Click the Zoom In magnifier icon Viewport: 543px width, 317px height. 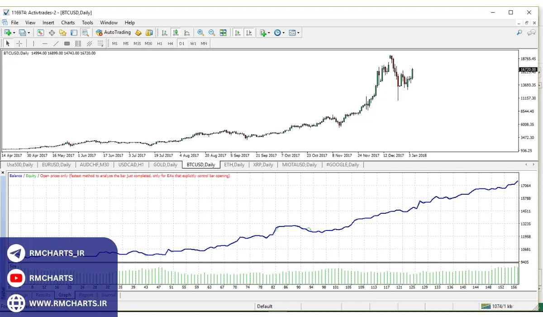200,33
